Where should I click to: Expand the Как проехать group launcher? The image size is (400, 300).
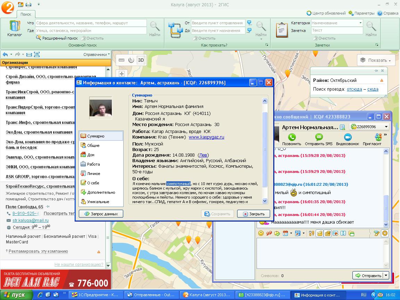[267, 45]
